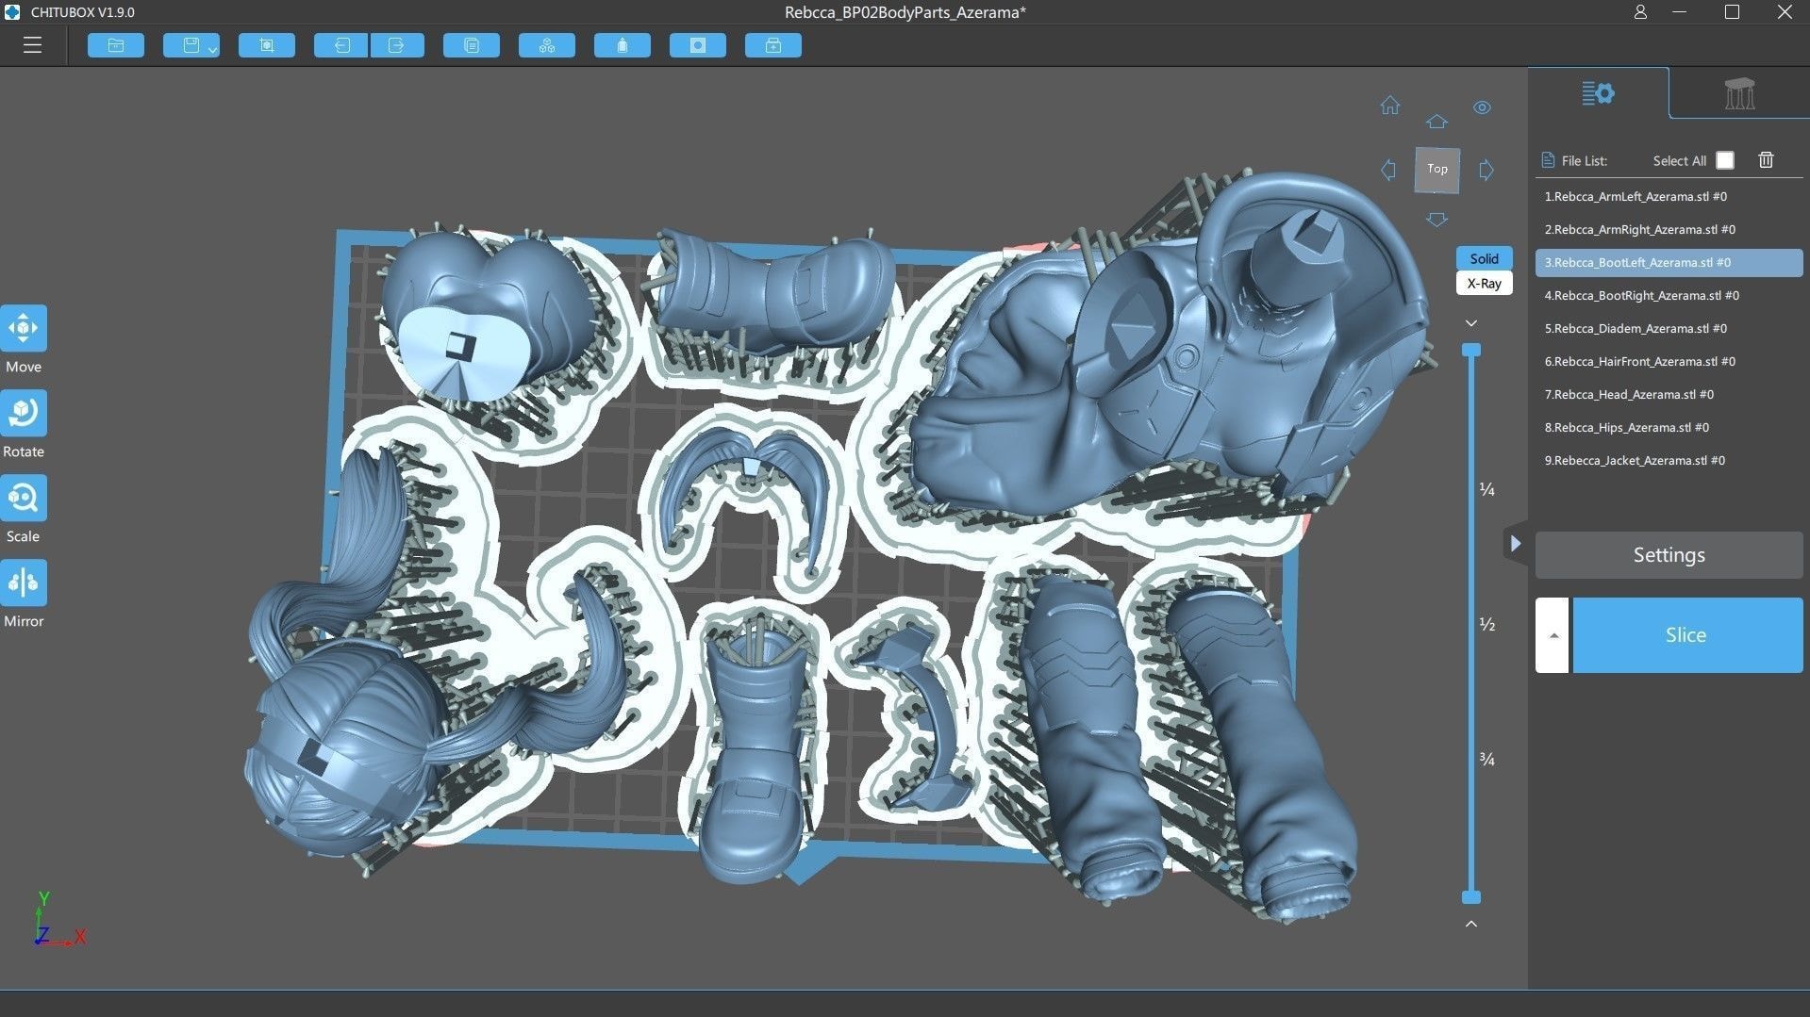Rotate view with up arrow above cube
Image resolution: width=1810 pixels, height=1017 pixels.
[x=1436, y=122]
